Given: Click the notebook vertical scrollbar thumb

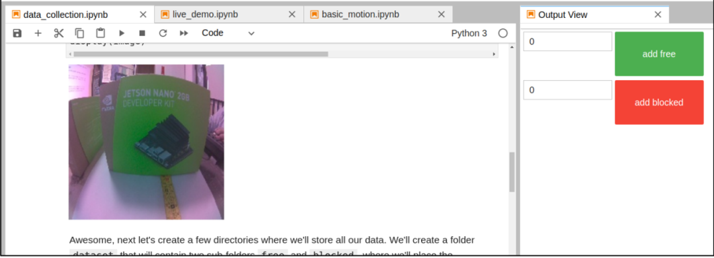Looking at the screenshot, I should click(x=512, y=172).
